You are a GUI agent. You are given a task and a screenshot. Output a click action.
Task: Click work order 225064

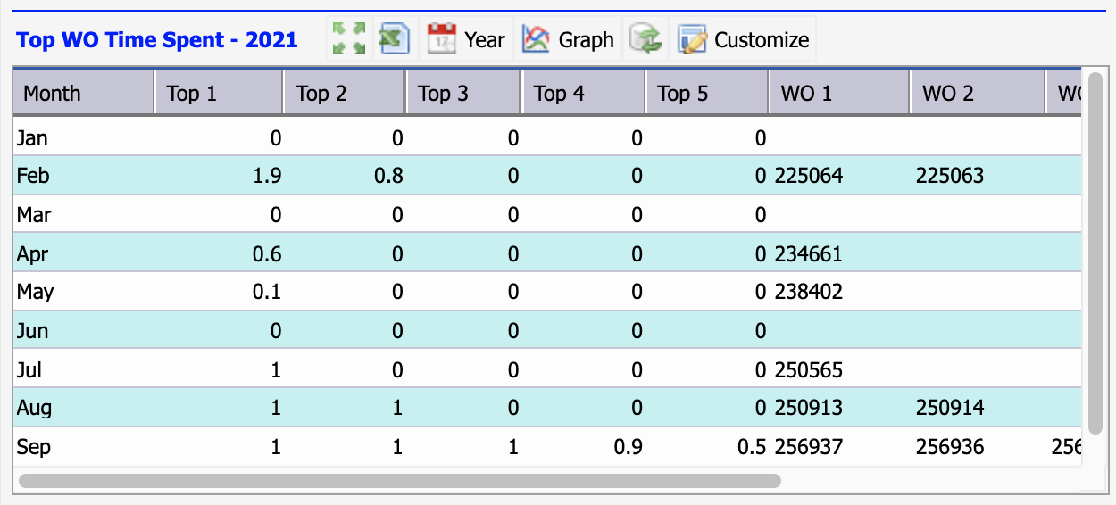pos(810,177)
